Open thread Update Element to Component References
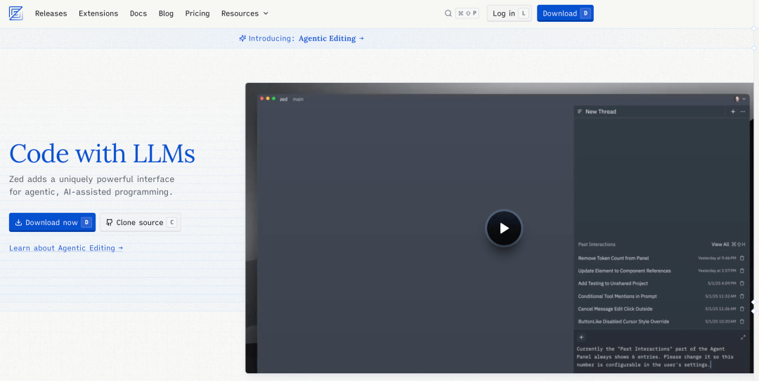Viewport: 759px width, 381px height. point(625,271)
